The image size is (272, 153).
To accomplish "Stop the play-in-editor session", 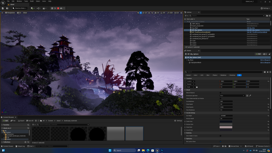I will (x=58, y=8).
